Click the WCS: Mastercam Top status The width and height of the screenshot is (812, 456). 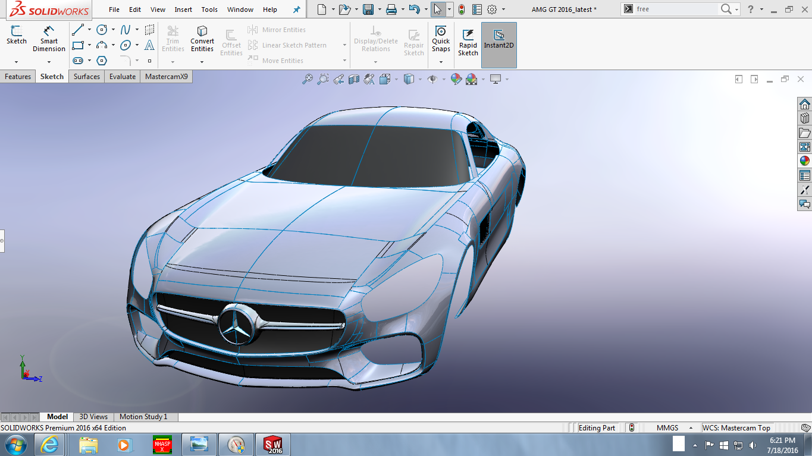tap(736, 428)
